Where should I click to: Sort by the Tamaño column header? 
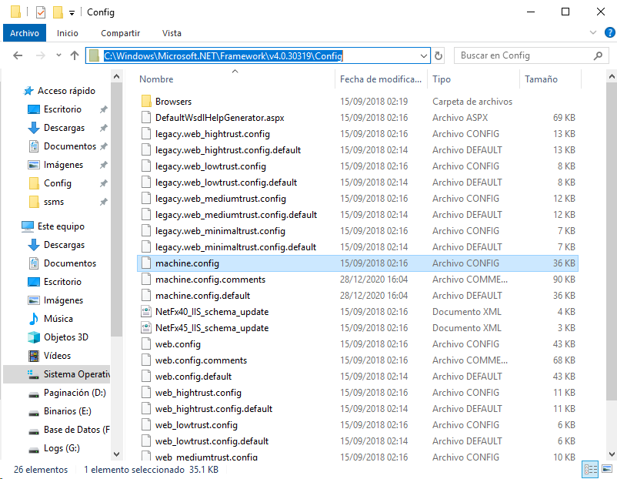point(541,79)
